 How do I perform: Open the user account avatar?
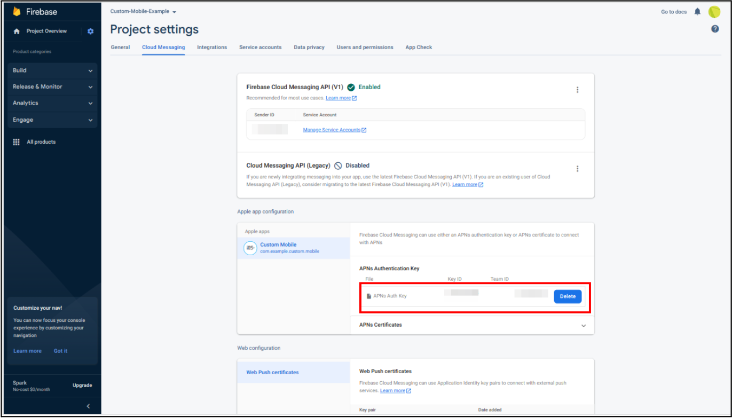tap(714, 11)
